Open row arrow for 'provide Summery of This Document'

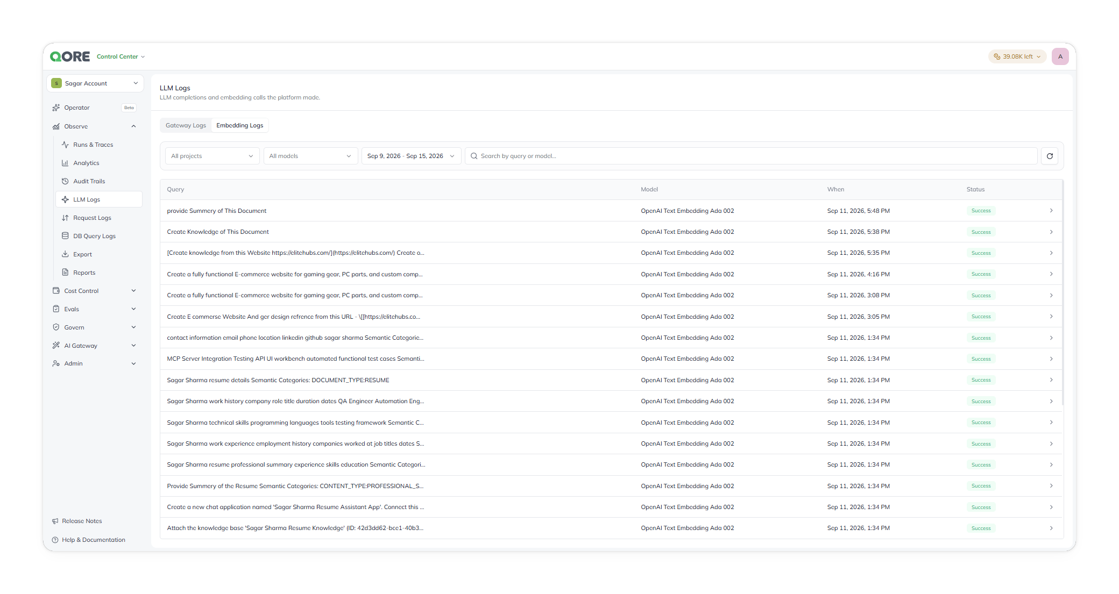coord(1051,211)
